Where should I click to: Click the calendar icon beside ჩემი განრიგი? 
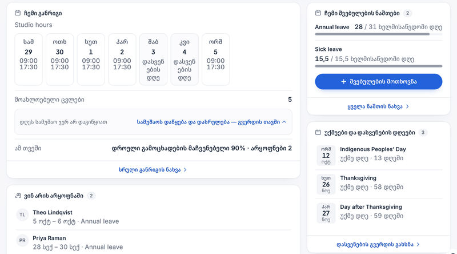point(18,13)
